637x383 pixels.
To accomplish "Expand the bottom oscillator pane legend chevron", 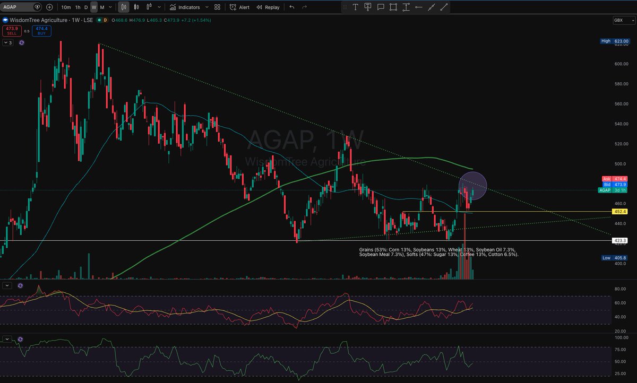I will pyautogui.click(x=8, y=338).
